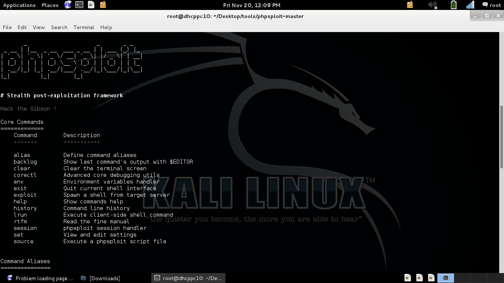Open the Search menu of the terminal
This screenshot has width=504, height=283.
tap(59, 27)
